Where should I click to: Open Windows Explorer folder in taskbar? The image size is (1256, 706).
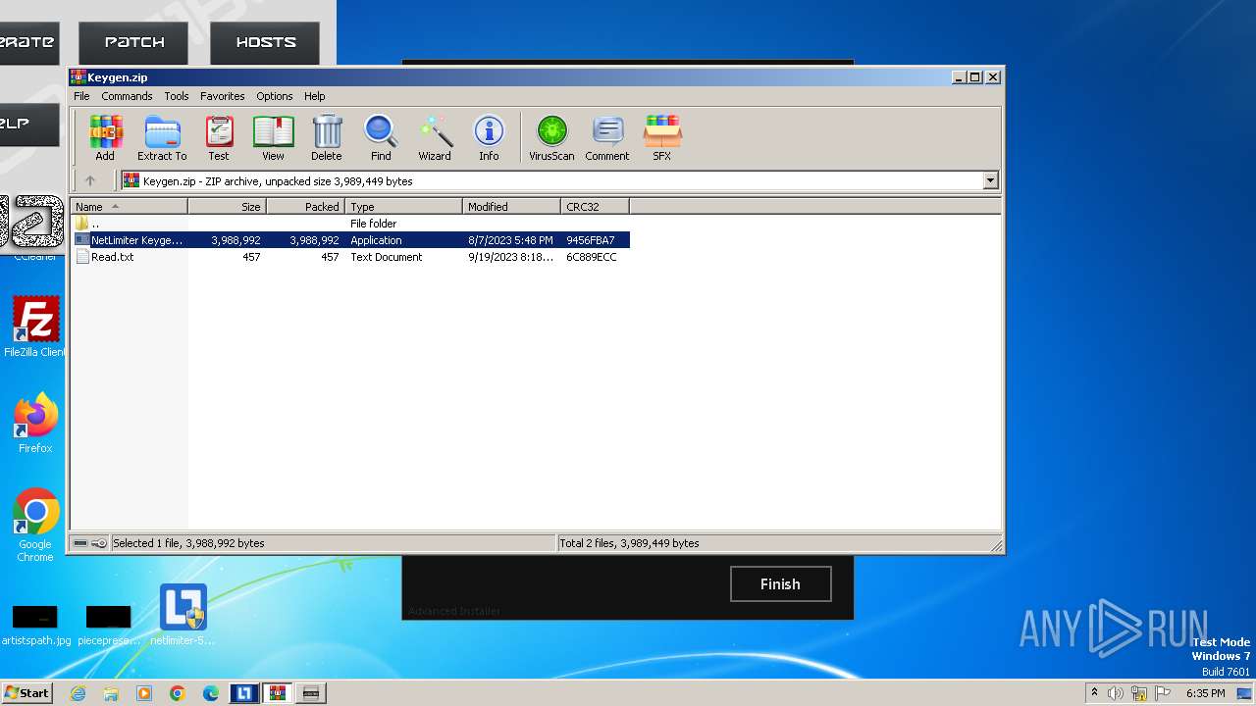111,693
